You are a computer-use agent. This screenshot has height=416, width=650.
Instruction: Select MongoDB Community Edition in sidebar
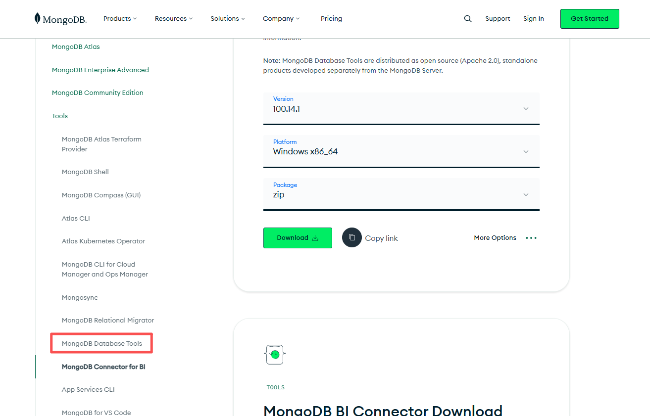point(98,93)
